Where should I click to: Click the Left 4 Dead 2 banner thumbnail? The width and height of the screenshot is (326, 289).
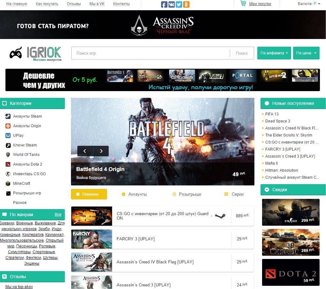tap(274, 76)
